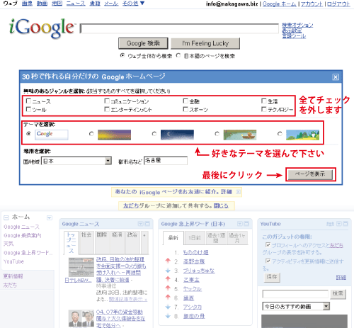Viewport: 354px width, 328px height.
Task: Click the Google ホーム link
Action: [279, 4]
